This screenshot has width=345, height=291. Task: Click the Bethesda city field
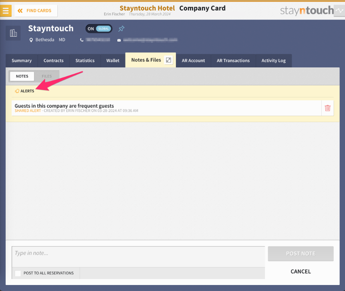coord(45,40)
